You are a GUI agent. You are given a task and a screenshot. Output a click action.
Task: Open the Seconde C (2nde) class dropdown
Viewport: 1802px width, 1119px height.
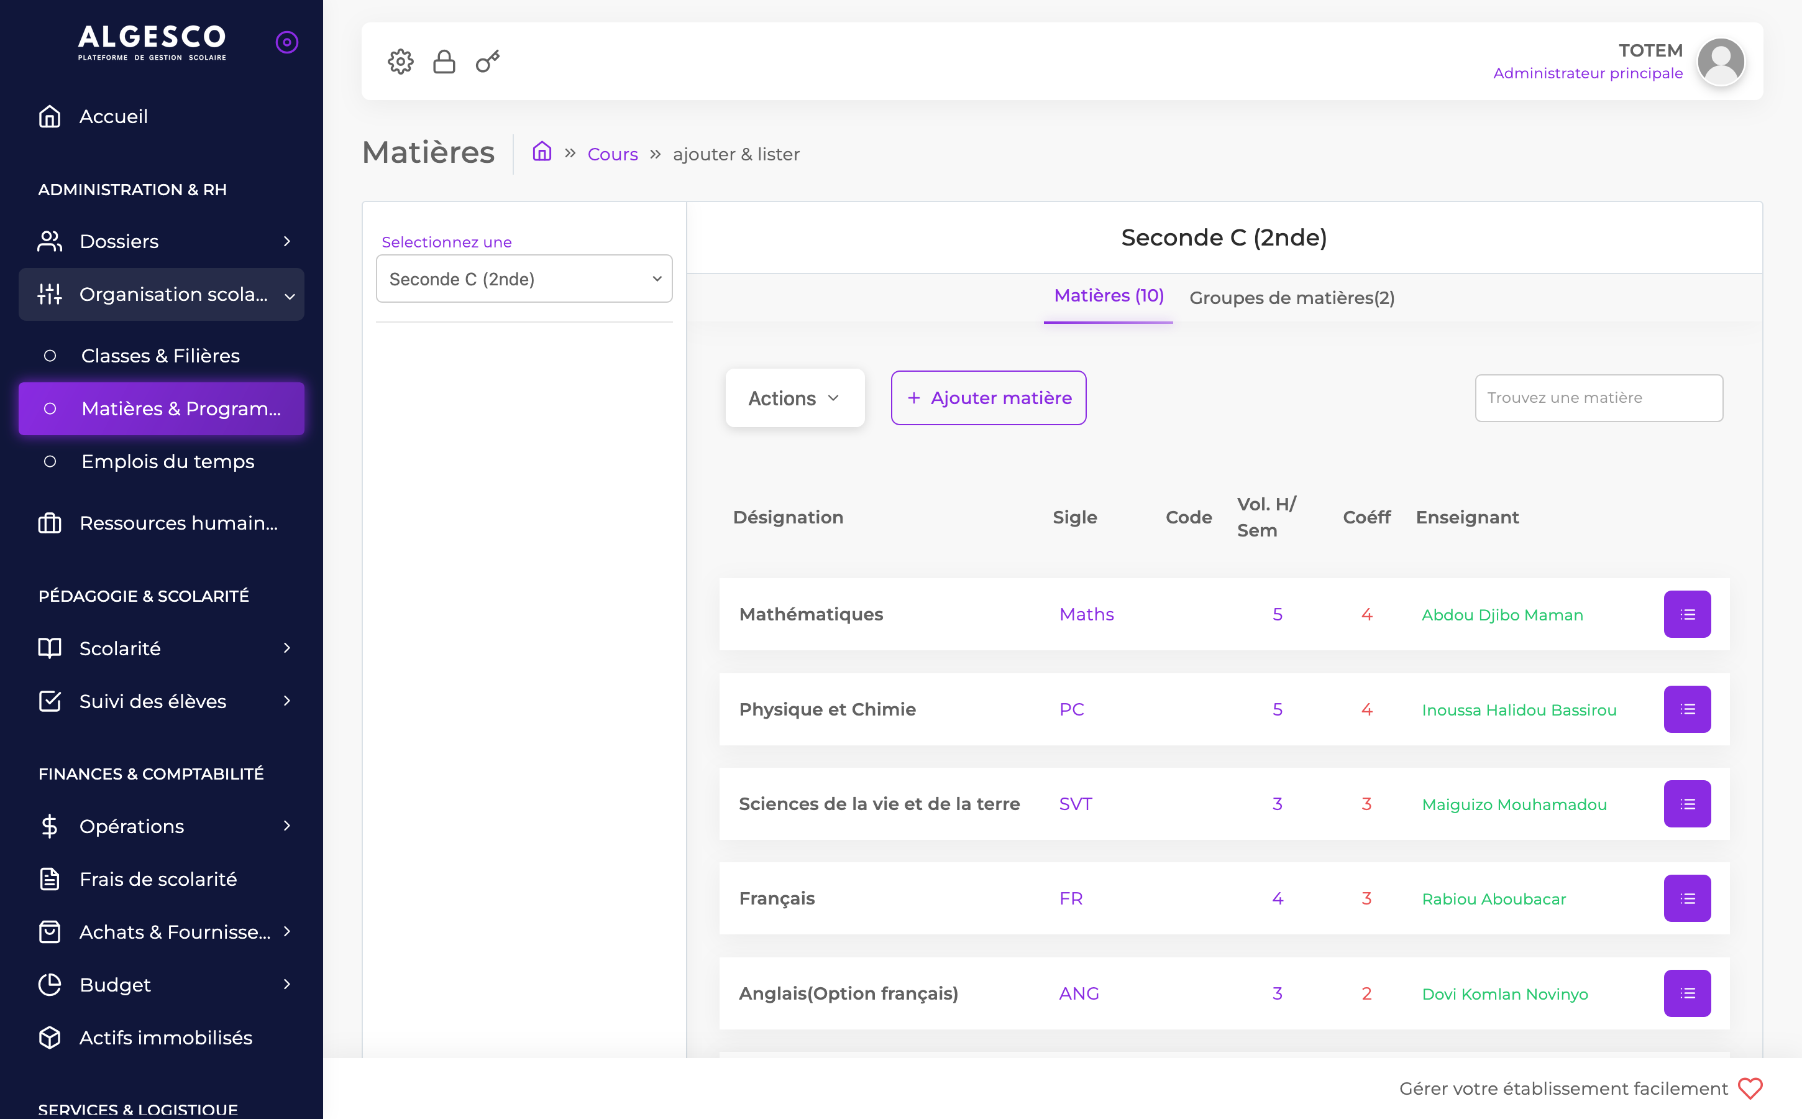coord(524,279)
